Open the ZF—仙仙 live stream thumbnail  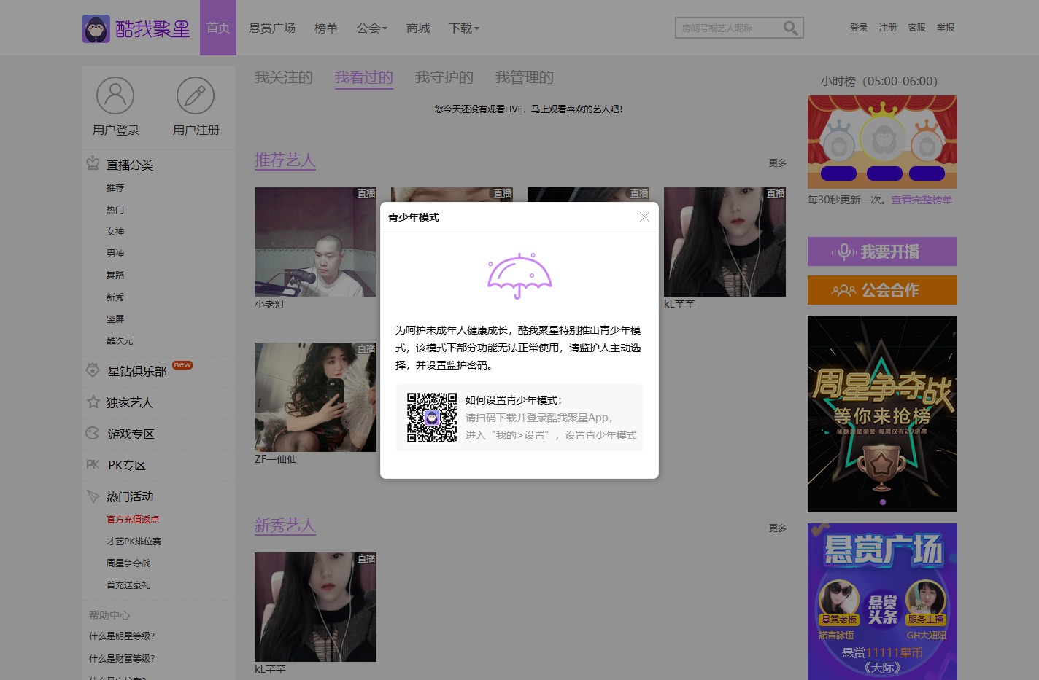315,397
